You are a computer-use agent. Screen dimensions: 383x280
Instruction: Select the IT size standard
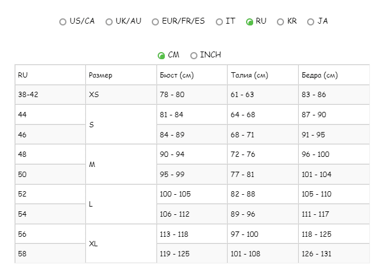point(219,22)
